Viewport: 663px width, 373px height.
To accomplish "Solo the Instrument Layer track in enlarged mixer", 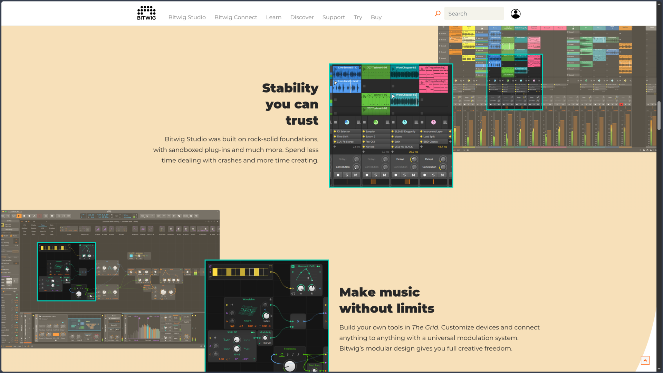I will [433, 175].
